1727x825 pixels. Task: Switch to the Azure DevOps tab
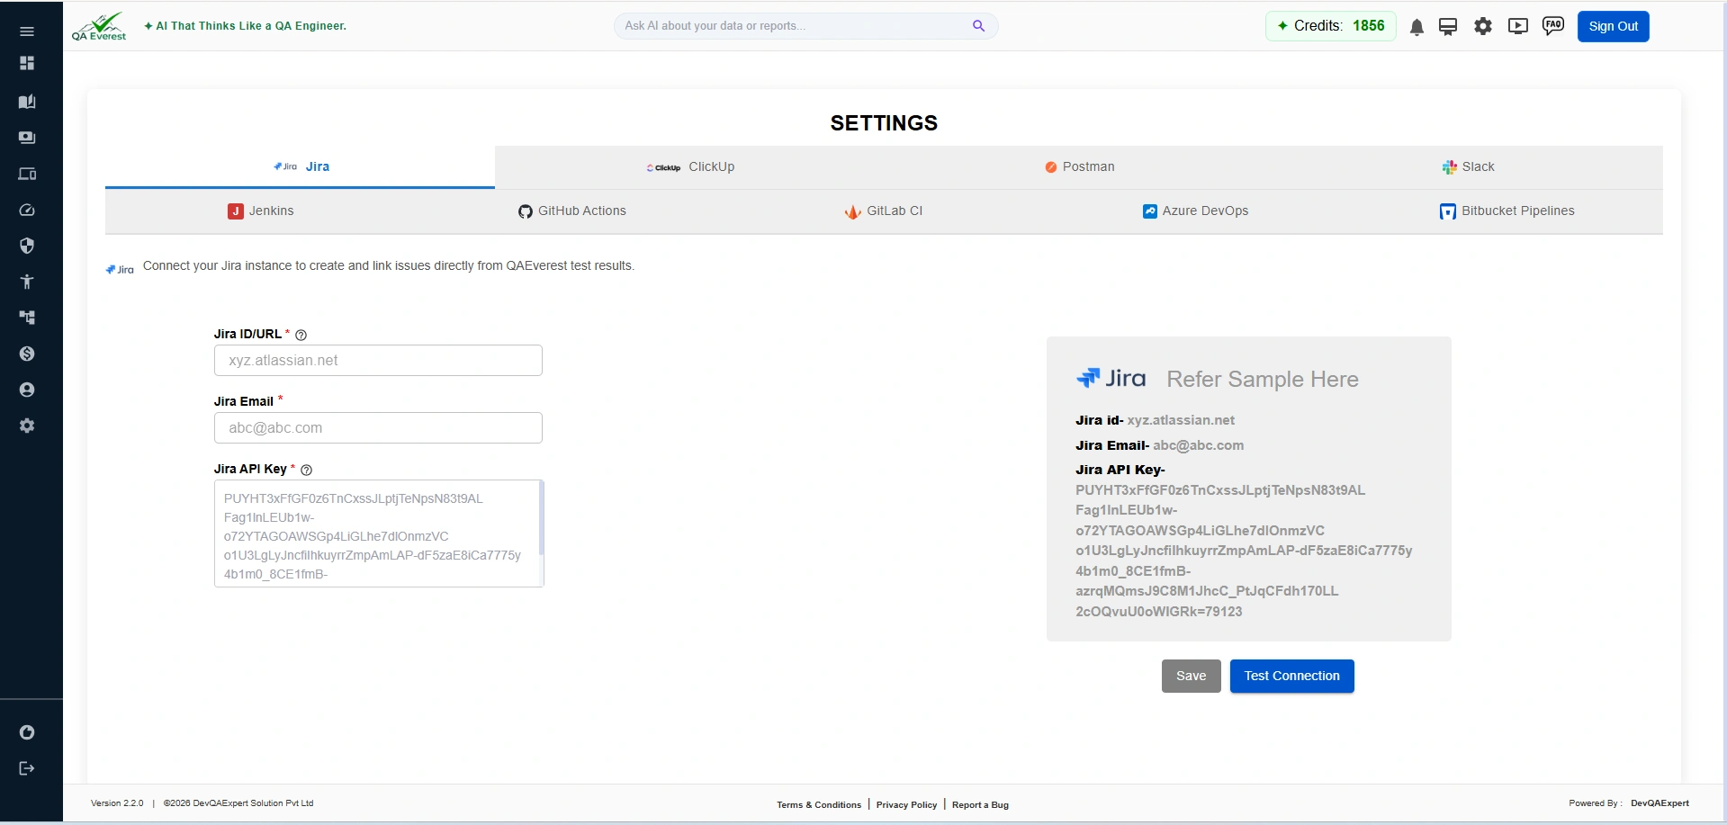pos(1195,211)
